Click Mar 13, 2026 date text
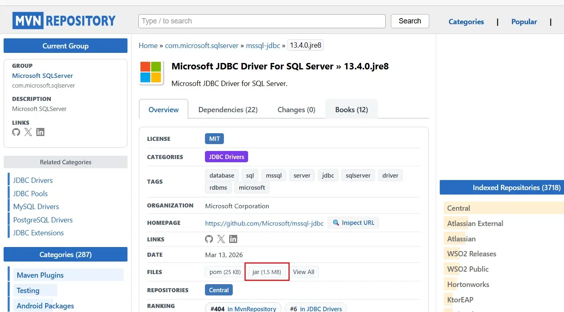 click(x=224, y=255)
